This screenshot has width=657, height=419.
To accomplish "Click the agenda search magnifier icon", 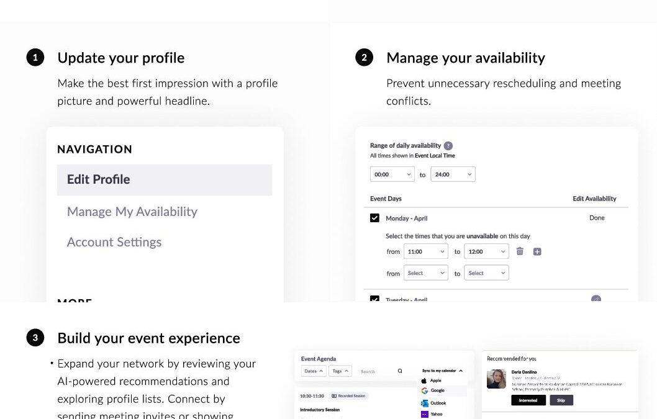I will 400,371.
